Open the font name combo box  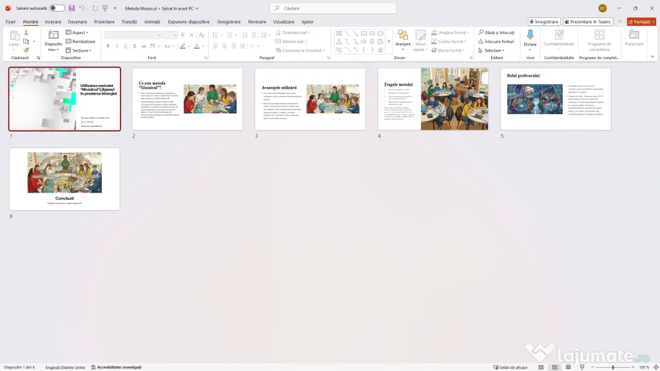pyautogui.click(x=133, y=35)
